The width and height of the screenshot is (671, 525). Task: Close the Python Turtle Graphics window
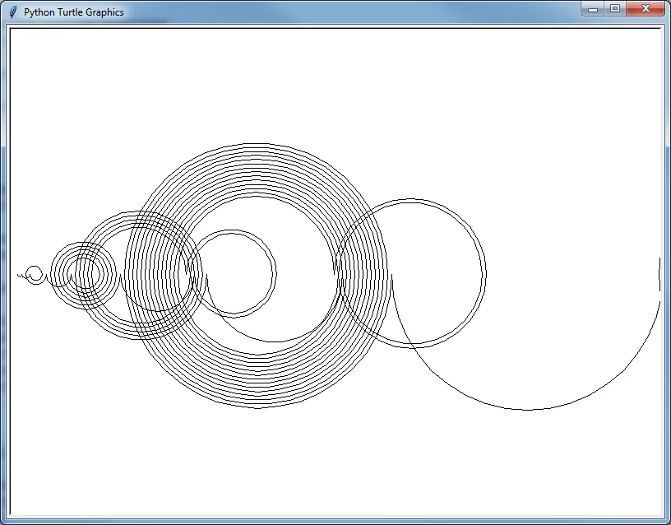click(646, 8)
